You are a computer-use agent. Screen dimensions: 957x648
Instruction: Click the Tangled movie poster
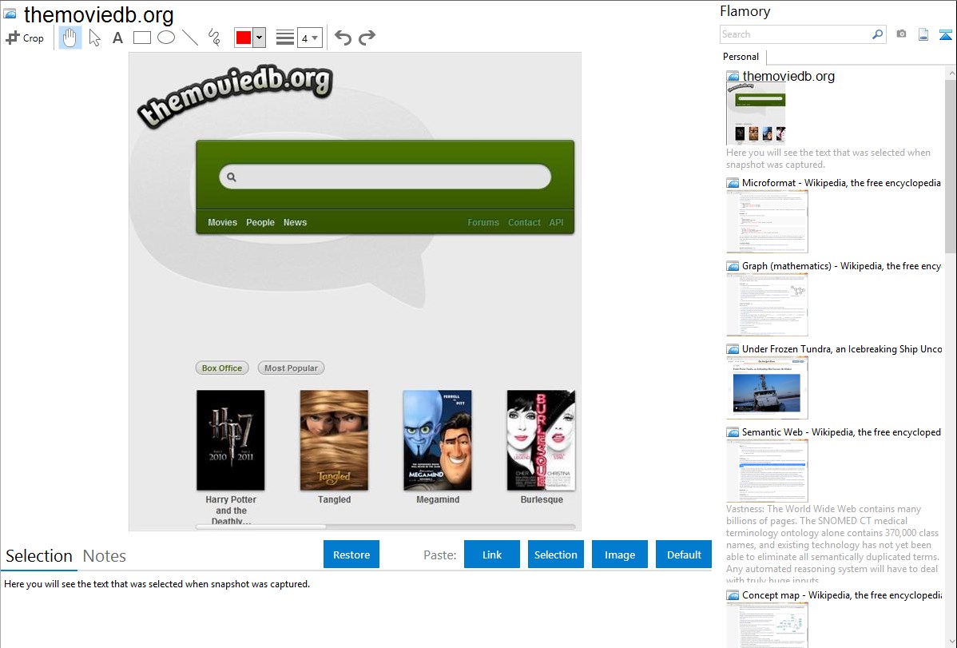(334, 439)
